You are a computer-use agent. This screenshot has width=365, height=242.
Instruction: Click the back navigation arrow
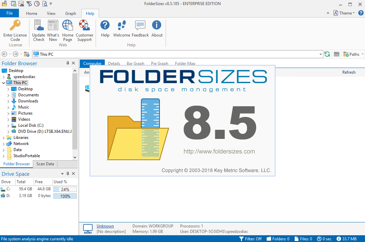4,54
